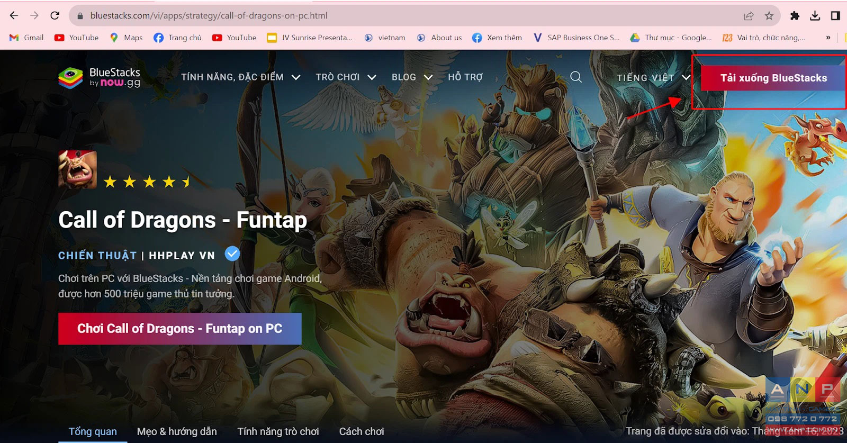Click the blue verified checkmark badge
This screenshot has width=847, height=443.
coord(232,254)
